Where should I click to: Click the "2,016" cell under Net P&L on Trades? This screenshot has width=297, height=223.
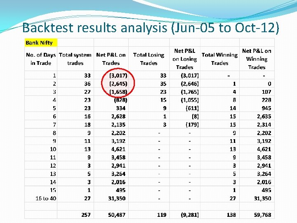coord(118,182)
